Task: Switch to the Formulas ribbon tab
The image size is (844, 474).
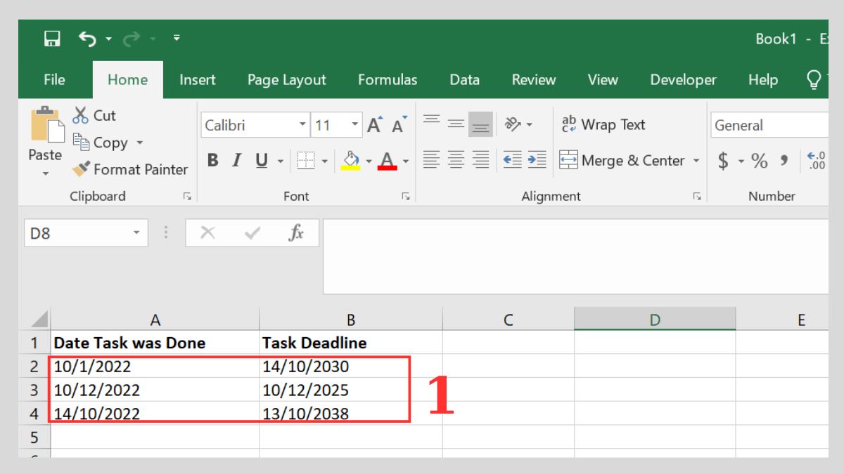Action: point(388,79)
